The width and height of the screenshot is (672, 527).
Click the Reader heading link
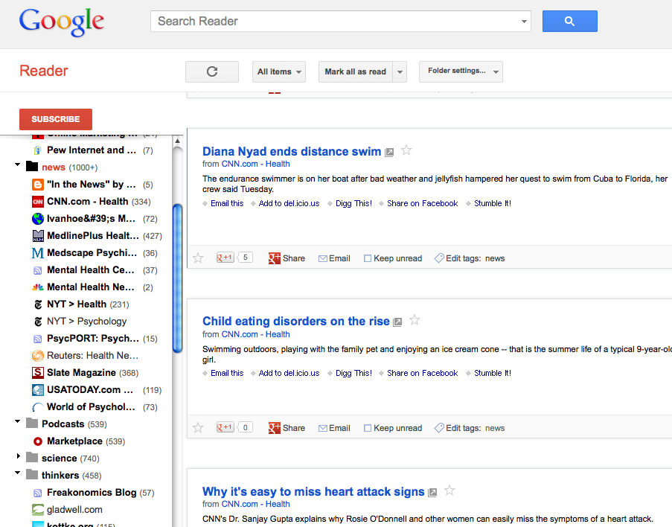click(44, 71)
